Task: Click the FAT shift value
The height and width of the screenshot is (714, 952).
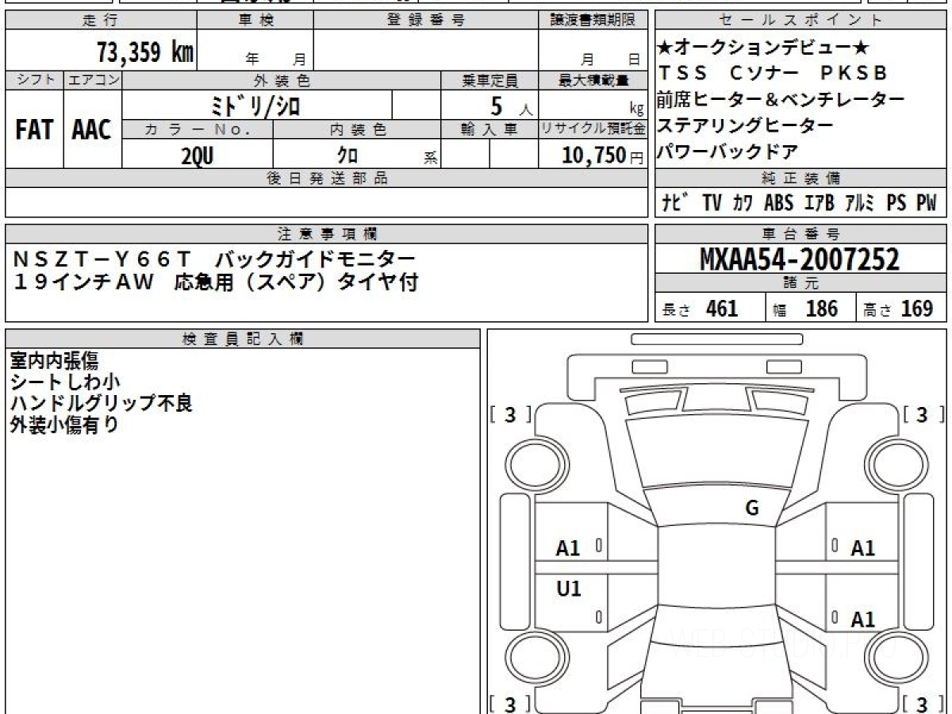Action: click(34, 130)
